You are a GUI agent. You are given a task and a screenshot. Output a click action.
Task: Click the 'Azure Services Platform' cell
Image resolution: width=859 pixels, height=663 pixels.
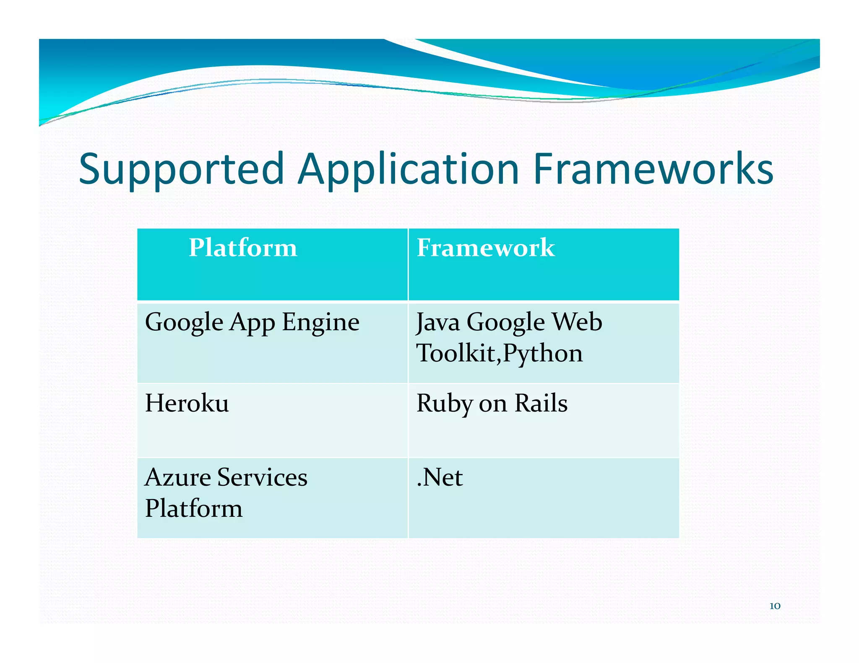tap(226, 493)
